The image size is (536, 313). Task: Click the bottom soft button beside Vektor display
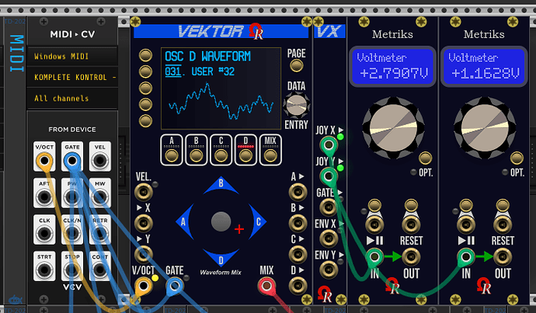(145, 121)
